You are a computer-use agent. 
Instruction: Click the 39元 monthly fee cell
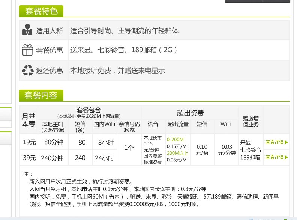[29, 158]
